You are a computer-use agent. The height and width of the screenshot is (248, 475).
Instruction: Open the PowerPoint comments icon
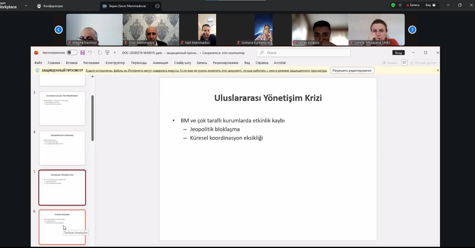click(404, 63)
